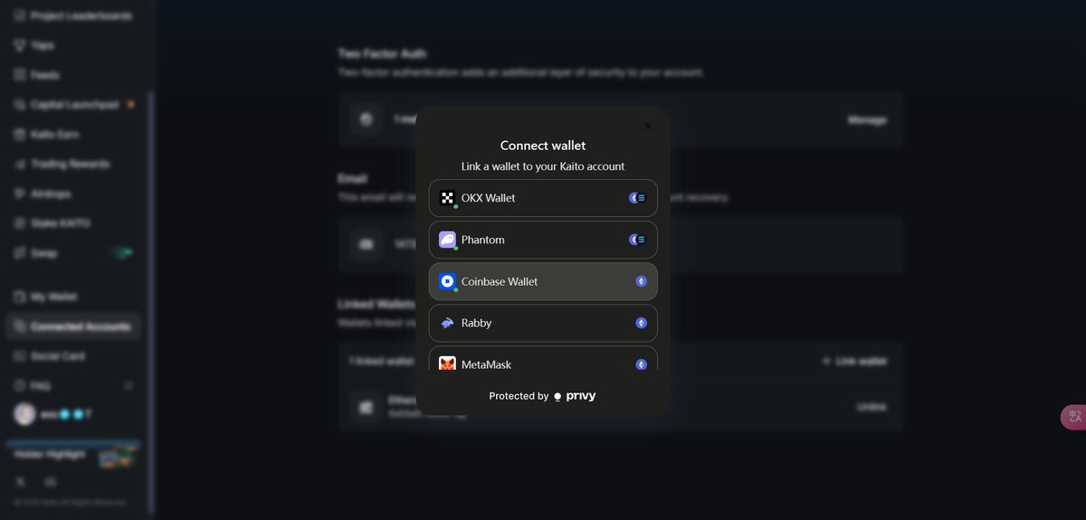Viewport: 1086px width, 520px height.
Task: Click the translate floating button at right edge
Action: (x=1073, y=417)
